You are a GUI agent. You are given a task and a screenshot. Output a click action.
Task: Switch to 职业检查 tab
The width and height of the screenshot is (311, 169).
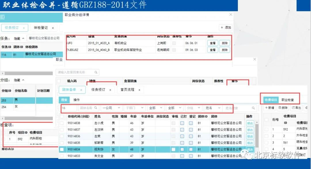pyautogui.click(x=288, y=100)
